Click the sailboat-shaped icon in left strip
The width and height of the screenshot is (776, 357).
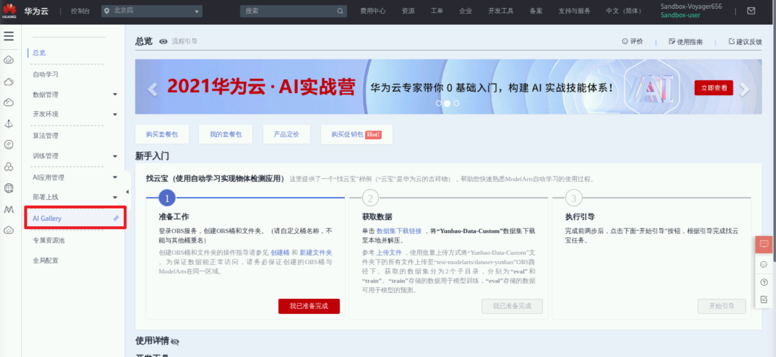point(9,124)
